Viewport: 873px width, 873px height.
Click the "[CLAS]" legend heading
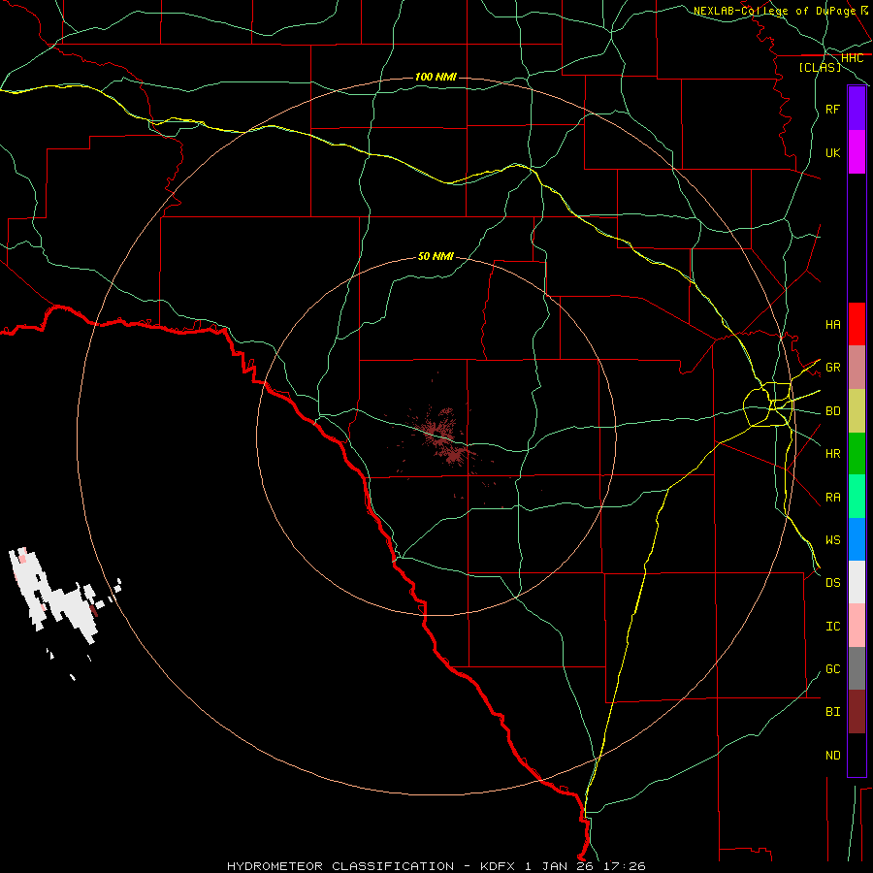tap(820, 67)
